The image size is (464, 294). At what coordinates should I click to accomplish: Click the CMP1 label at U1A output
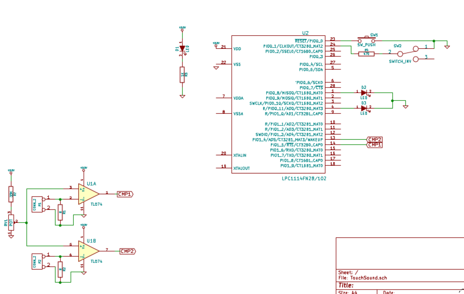pyautogui.click(x=125, y=194)
